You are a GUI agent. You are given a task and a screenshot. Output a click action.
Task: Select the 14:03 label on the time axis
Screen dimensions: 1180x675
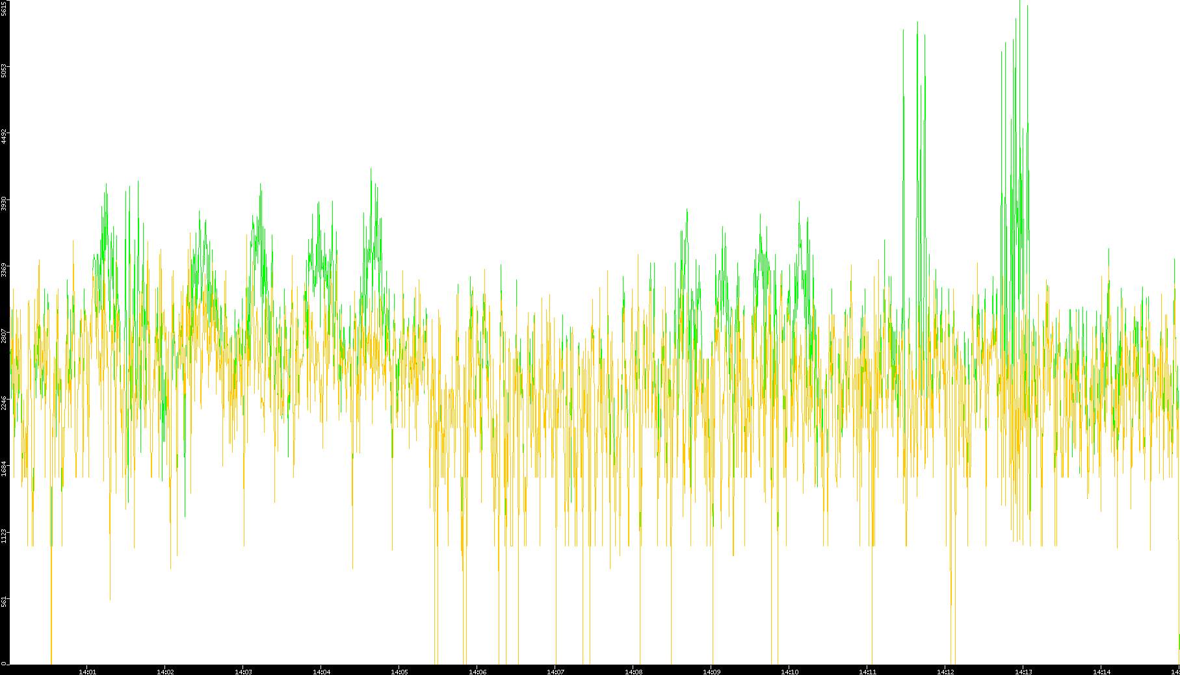pyautogui.click(x=243, y=672)
